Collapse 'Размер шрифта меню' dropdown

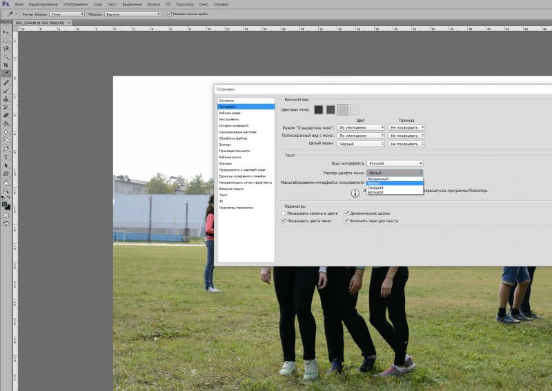[x=395, y=173]
